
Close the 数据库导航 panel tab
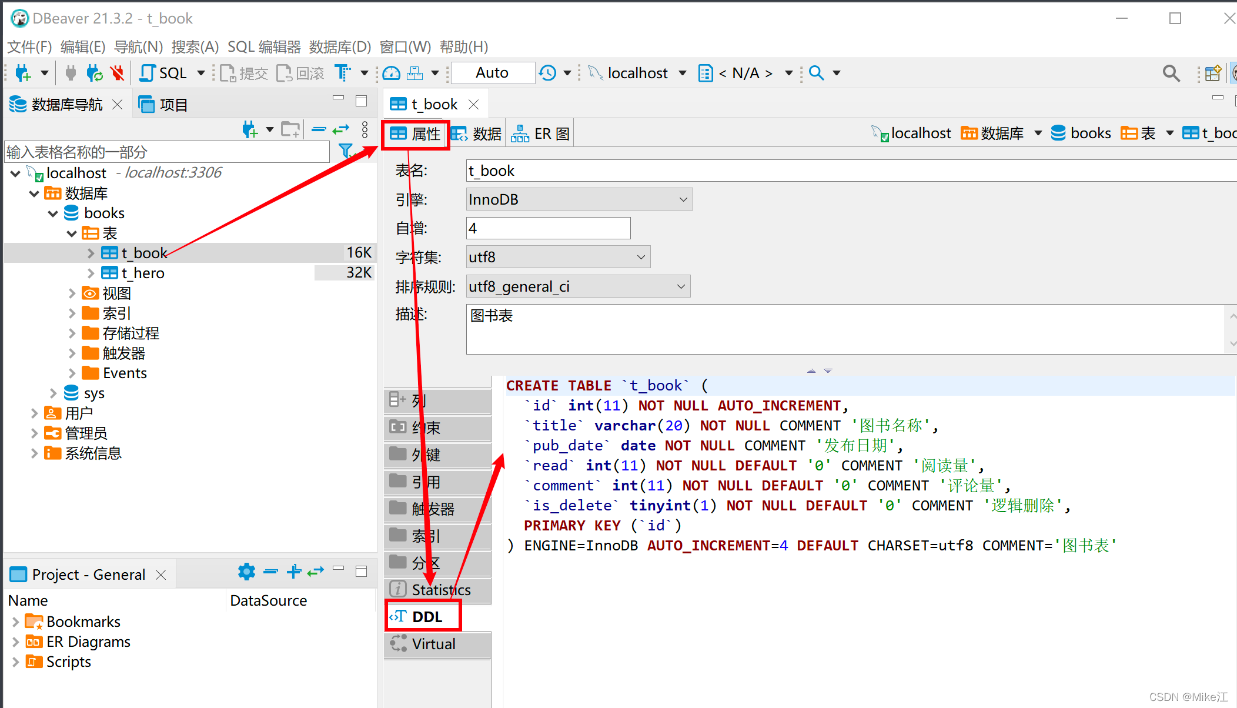[118, 105]
